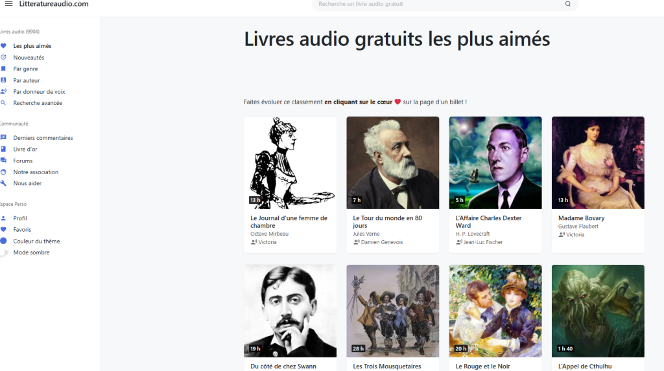The image size is (664, 371).
Task: Click the chat icon beside Forums
Action: [3, 161]
